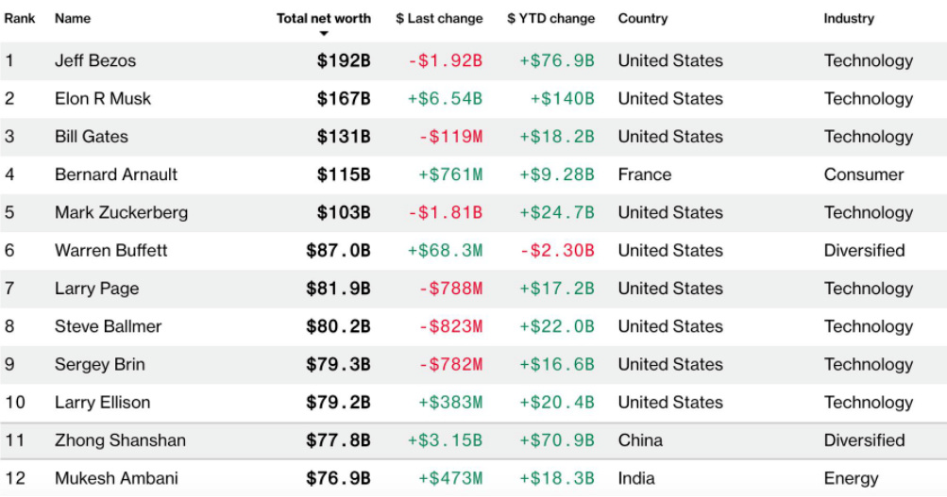
Task: Sort by the Country column header
Action: click(643, 18)
